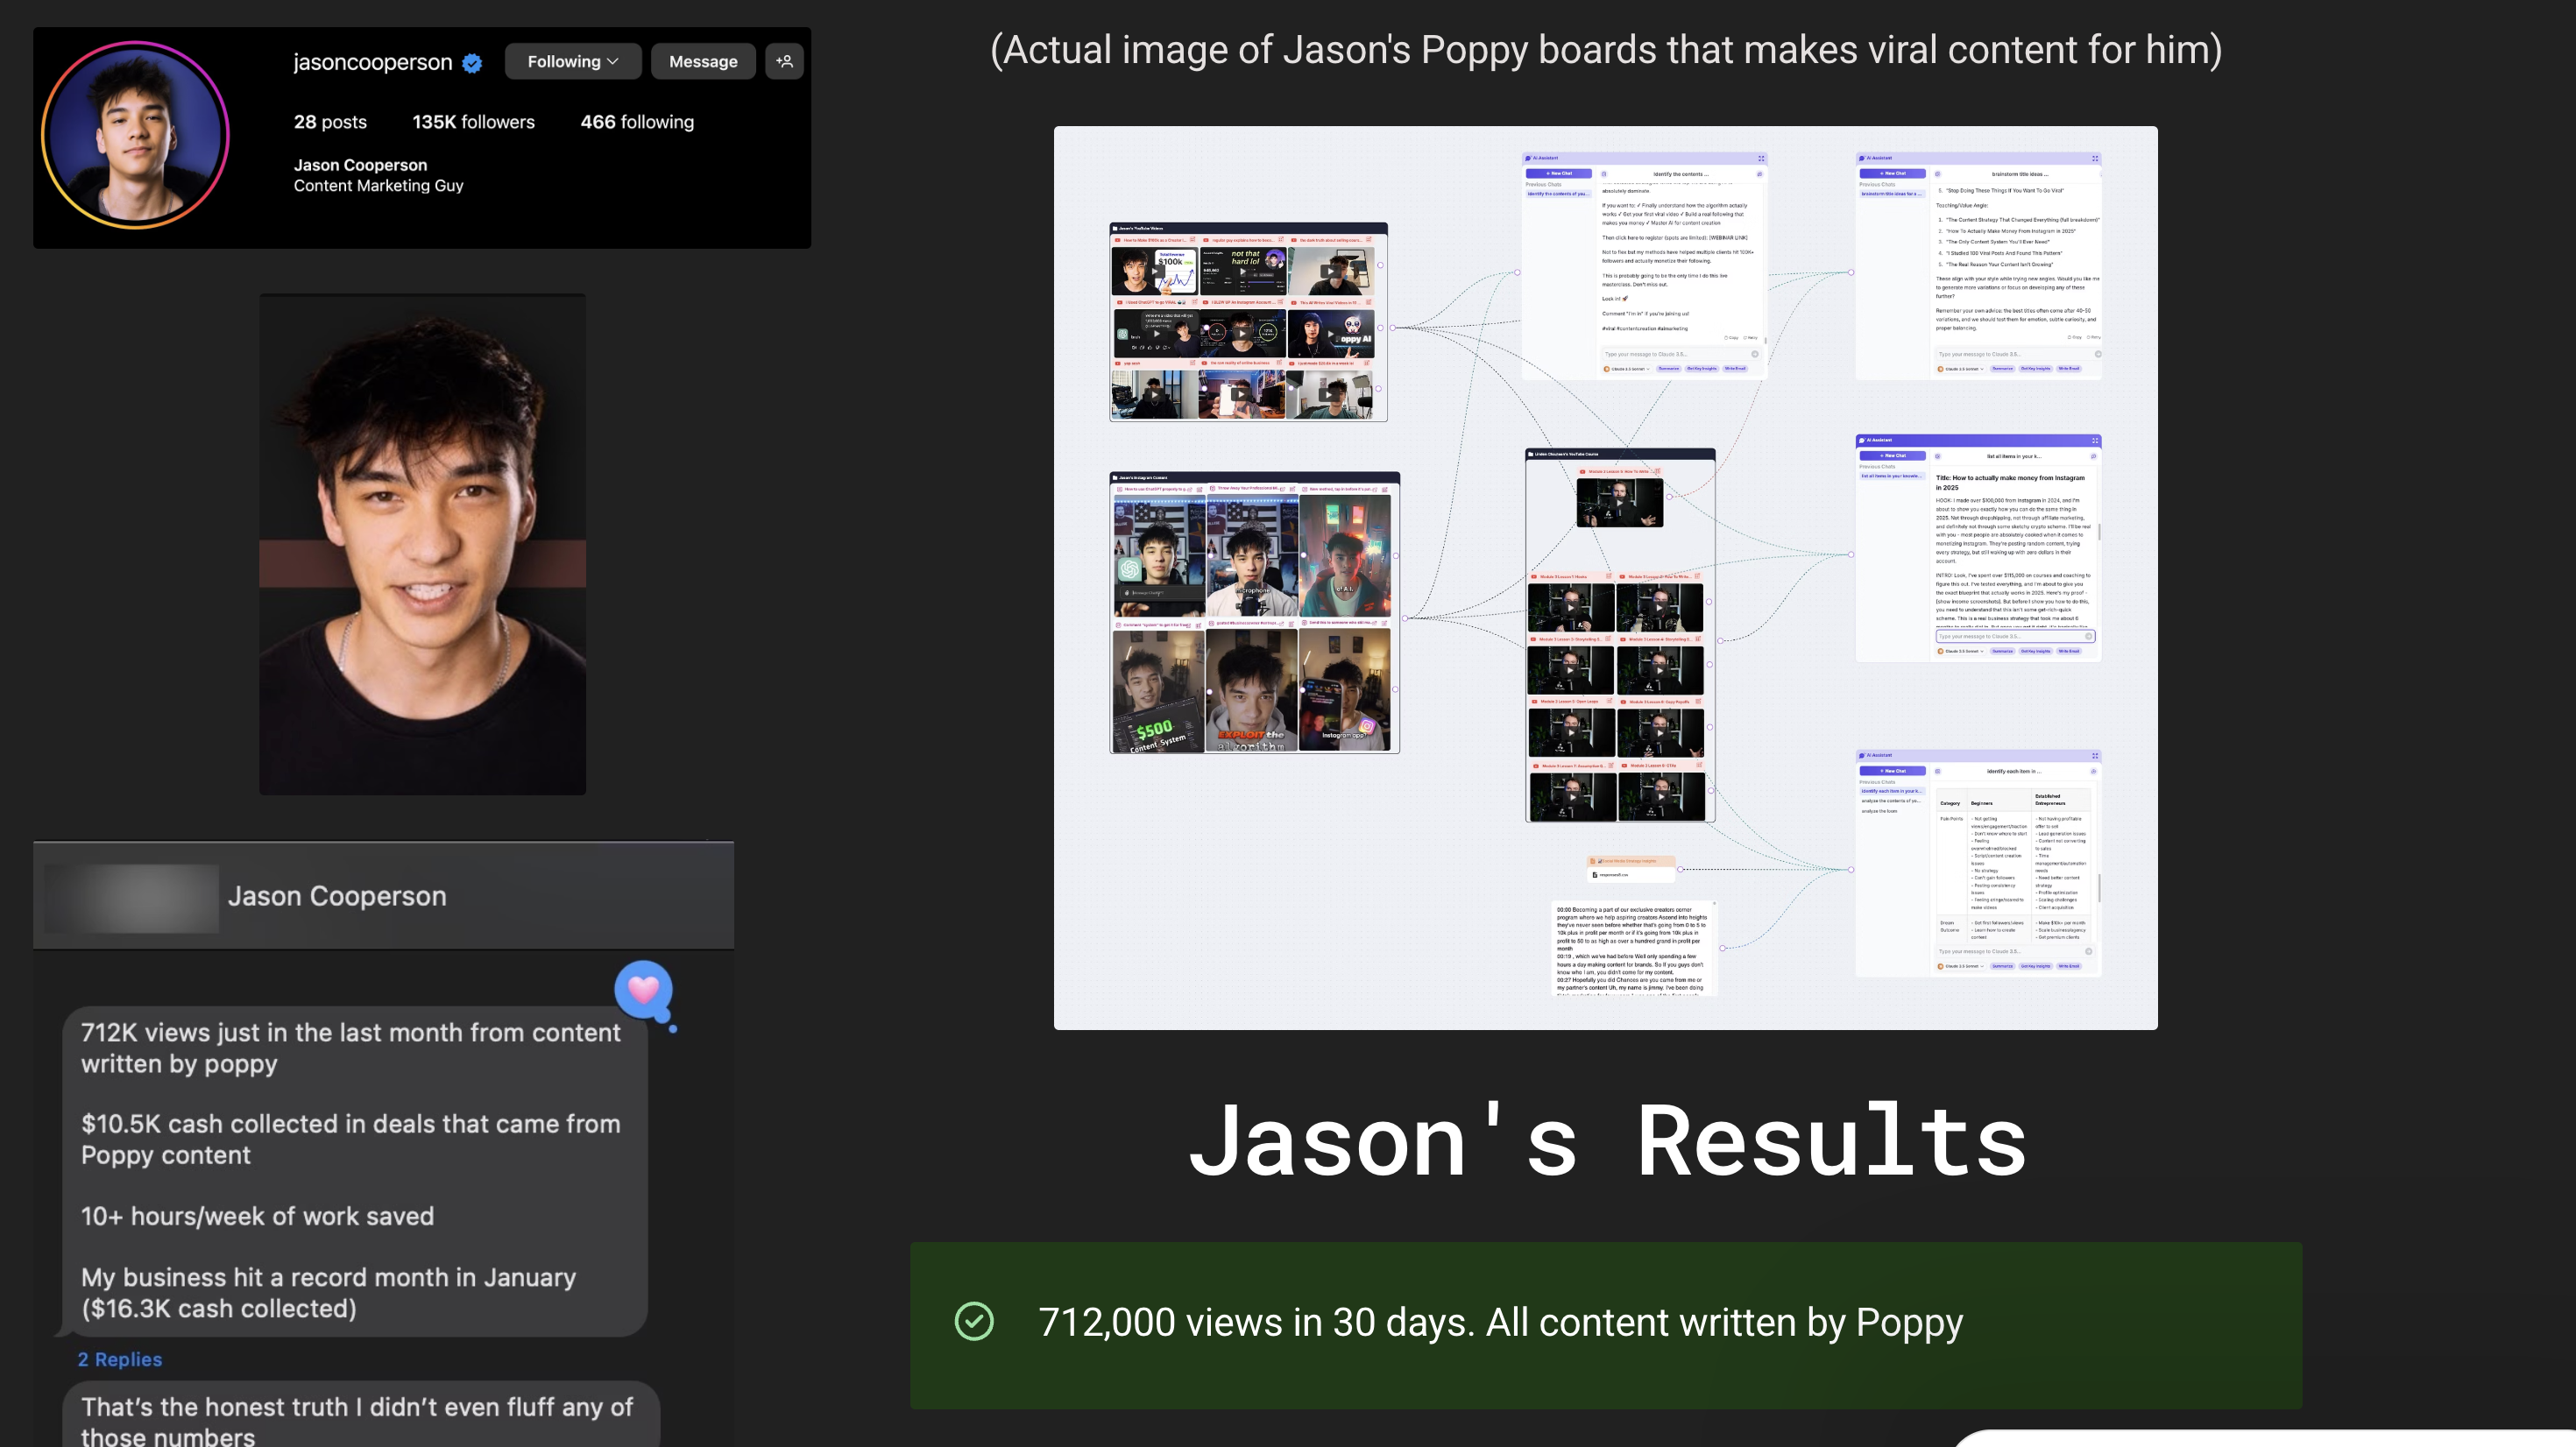This screenshot has height=1447, width=2576.
Task: Open the Claude 3.5 Sonnet model dropdown in the middle-right panel
Action: point(1960,651)
